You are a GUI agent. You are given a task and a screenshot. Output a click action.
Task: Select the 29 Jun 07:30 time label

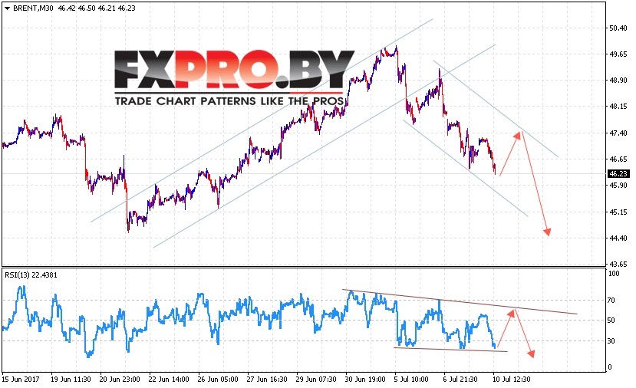(316, 379)
